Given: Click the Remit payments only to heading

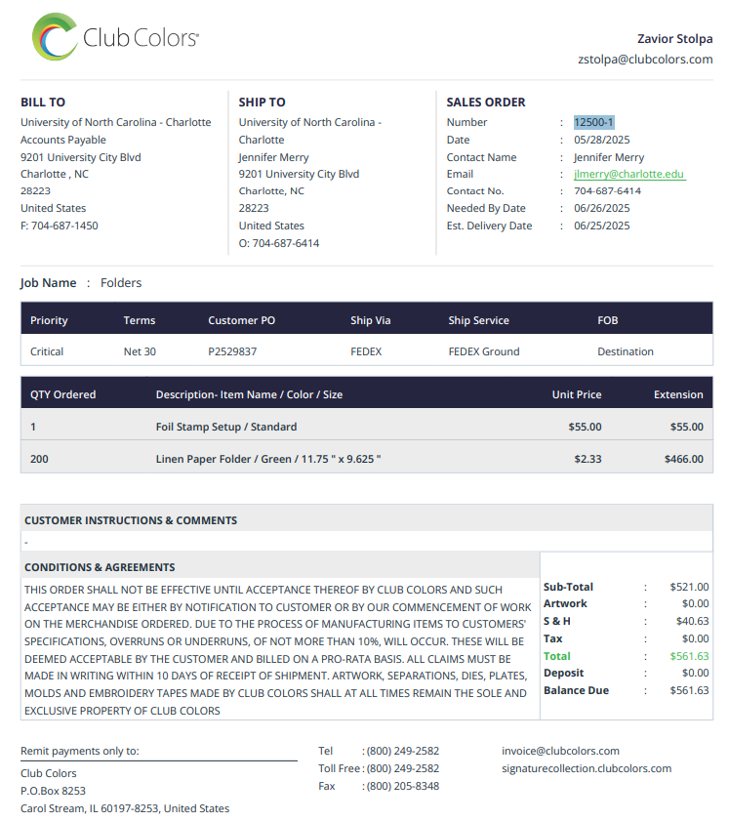Looking at the screenshot, I should coord(80,751).
